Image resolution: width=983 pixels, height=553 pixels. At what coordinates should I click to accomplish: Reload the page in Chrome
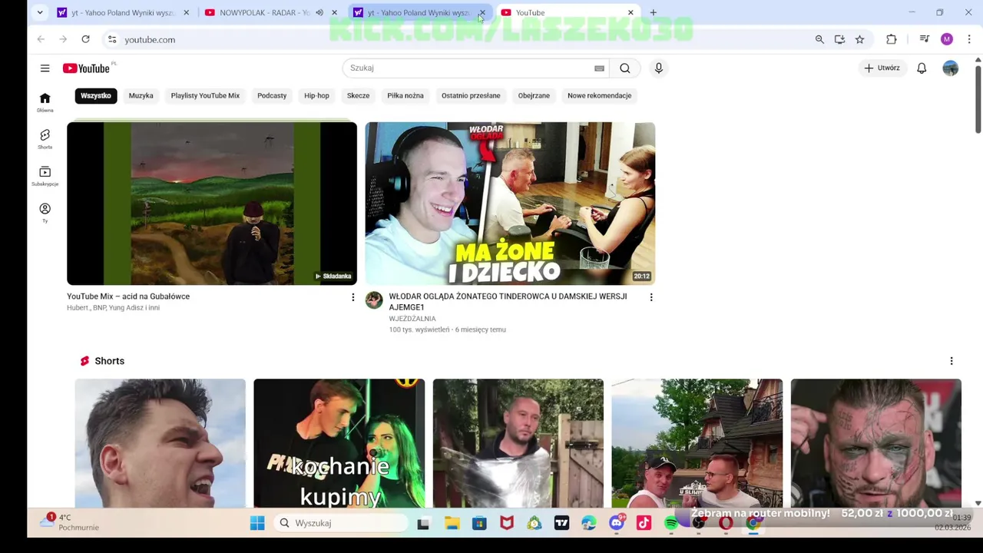tap(85, 39)
